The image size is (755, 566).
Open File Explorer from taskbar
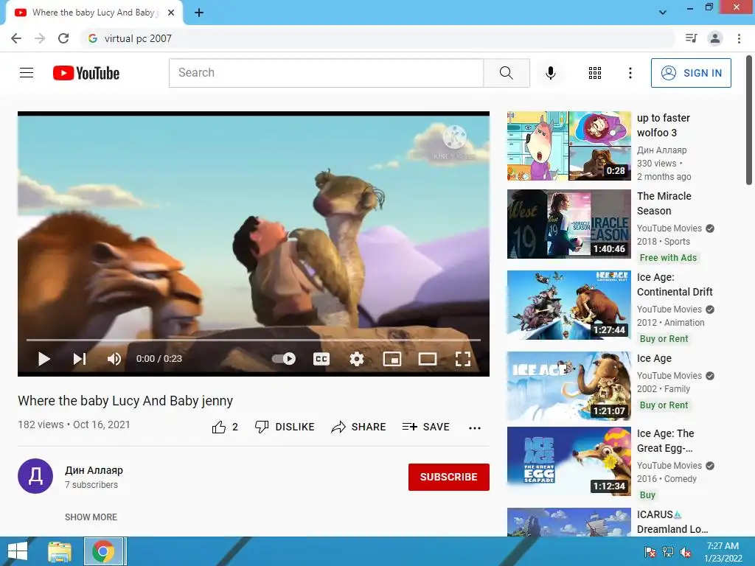pos(60,551)
